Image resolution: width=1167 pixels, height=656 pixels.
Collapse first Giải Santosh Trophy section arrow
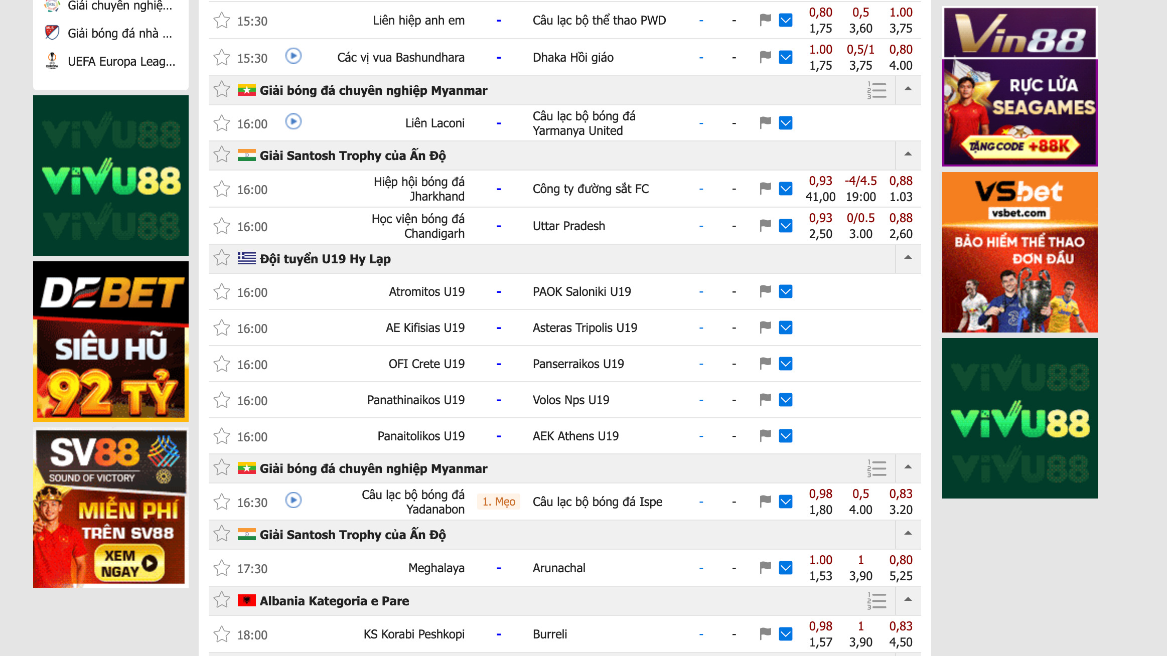(908, 154)
